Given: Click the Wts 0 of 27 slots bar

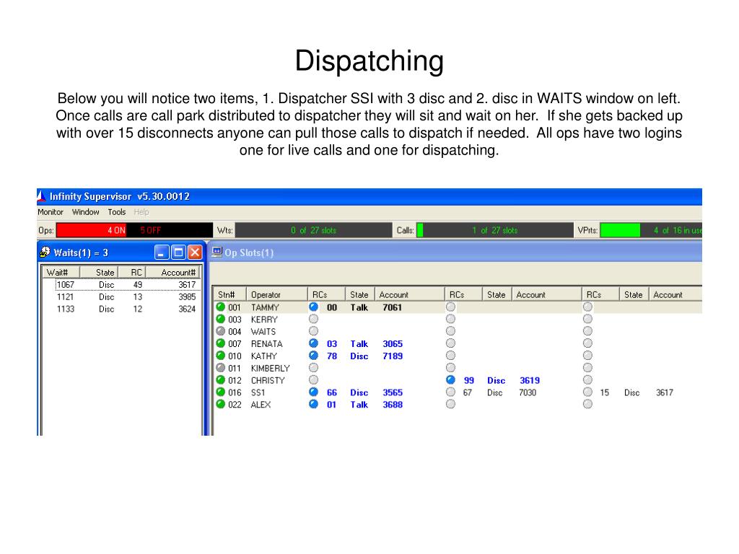Looking at the screenshot, I should [x=313, y=230].
